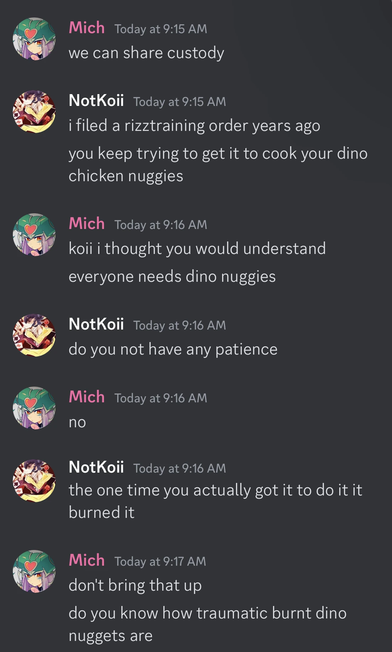Click the burnt dino nuggets message text
Image resolution: width=392 pixels, height=652 pixels.
tap(208, 613)
